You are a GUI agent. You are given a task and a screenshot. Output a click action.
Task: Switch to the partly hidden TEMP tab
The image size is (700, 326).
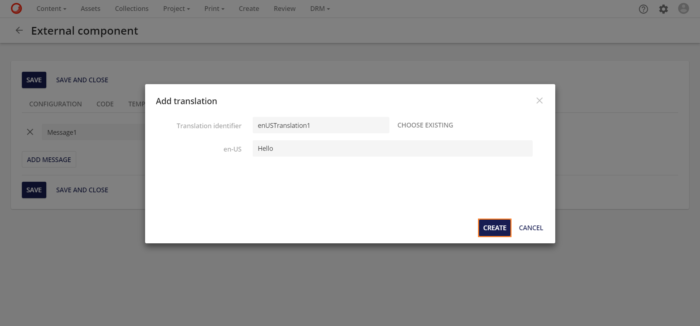[x=137, y=104]
